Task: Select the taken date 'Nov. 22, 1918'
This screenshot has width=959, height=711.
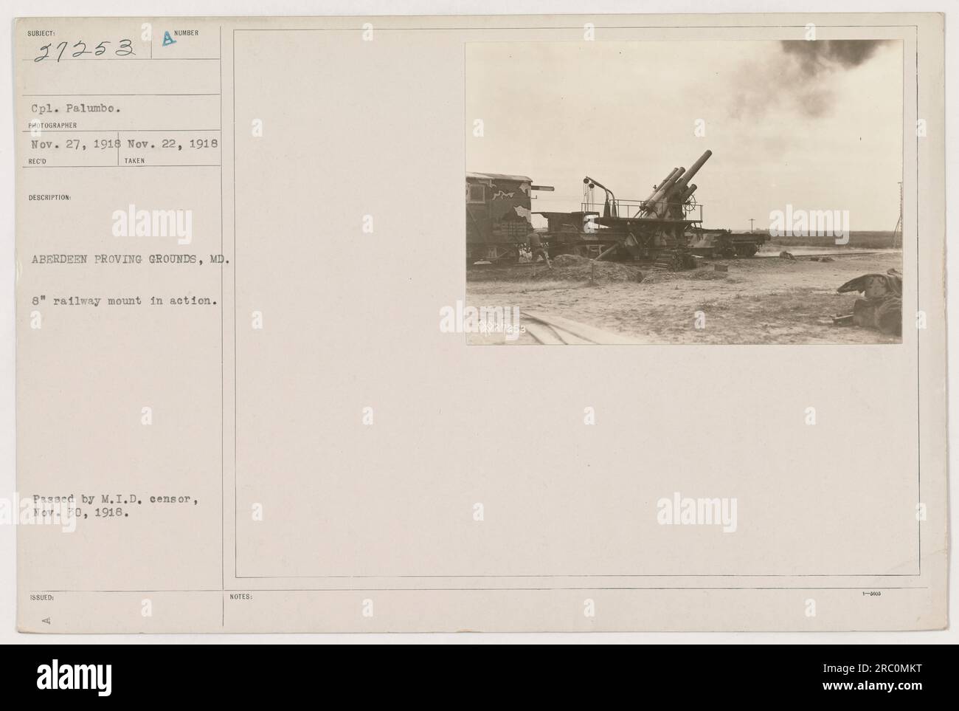Action: [173, 143]
